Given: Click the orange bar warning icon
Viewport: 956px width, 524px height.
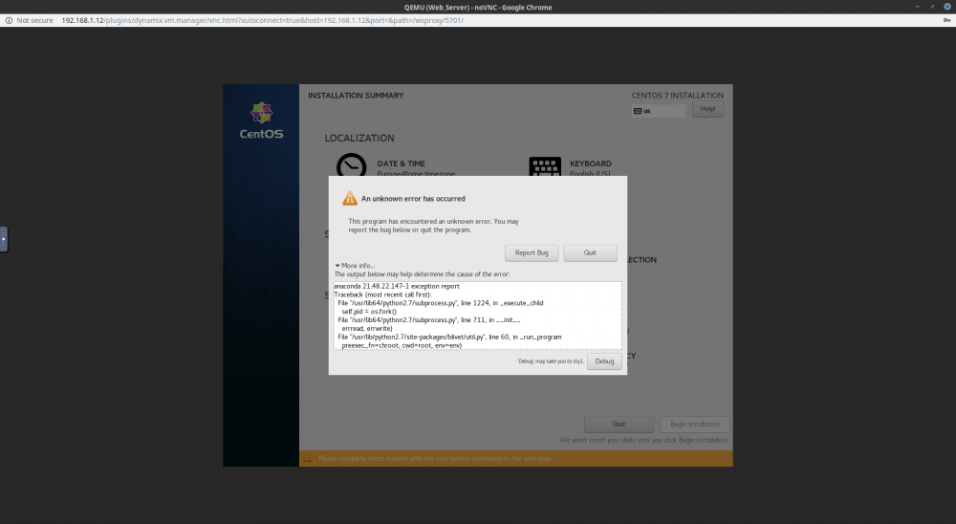Looking at the screenshot, I should point(307,458).
